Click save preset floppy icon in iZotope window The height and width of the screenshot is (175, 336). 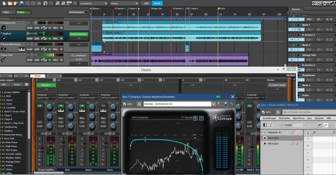click(x=225, y=104)
